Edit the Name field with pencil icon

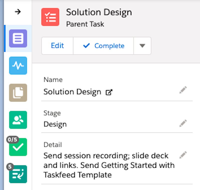pyautogui.click(x=183, y=90)
